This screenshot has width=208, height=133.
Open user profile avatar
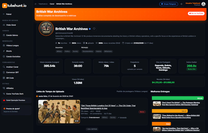pyautogui.click(x=203, y=4)
